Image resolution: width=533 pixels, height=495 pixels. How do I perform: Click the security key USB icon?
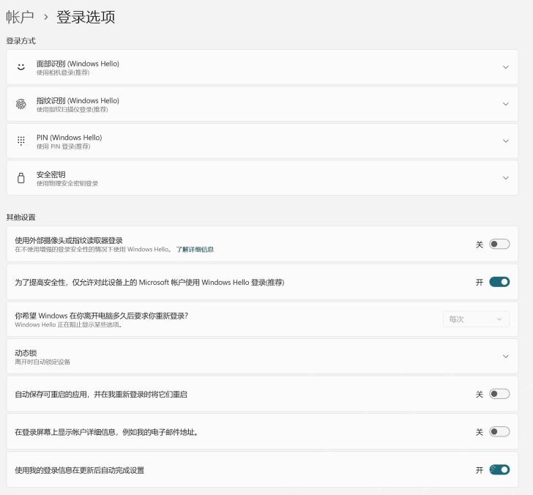[x=21, y=178]
